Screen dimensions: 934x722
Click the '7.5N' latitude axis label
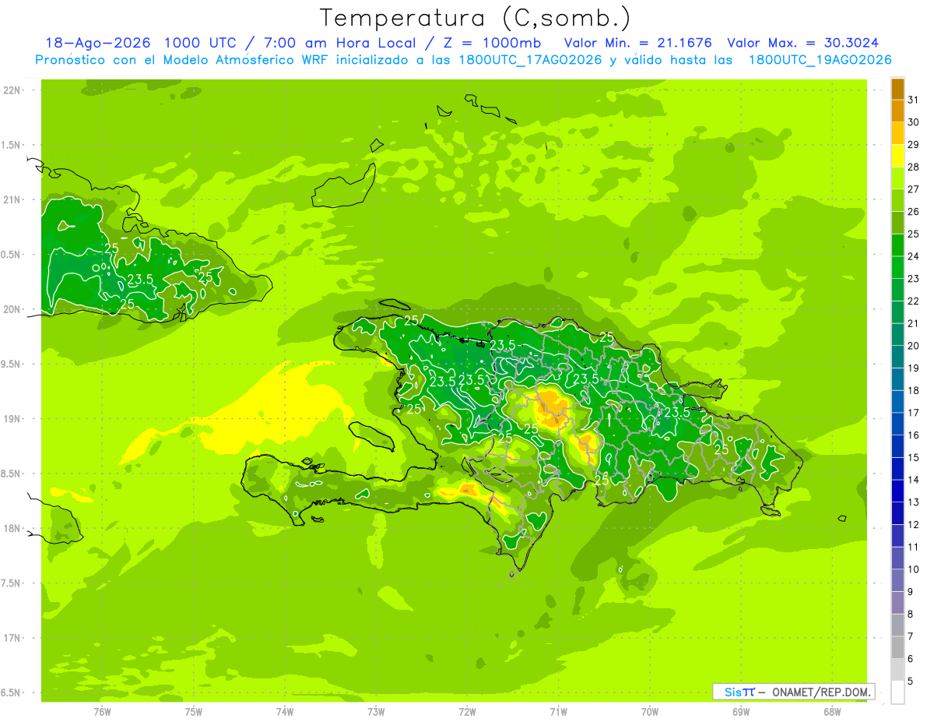tap(12, 583)
